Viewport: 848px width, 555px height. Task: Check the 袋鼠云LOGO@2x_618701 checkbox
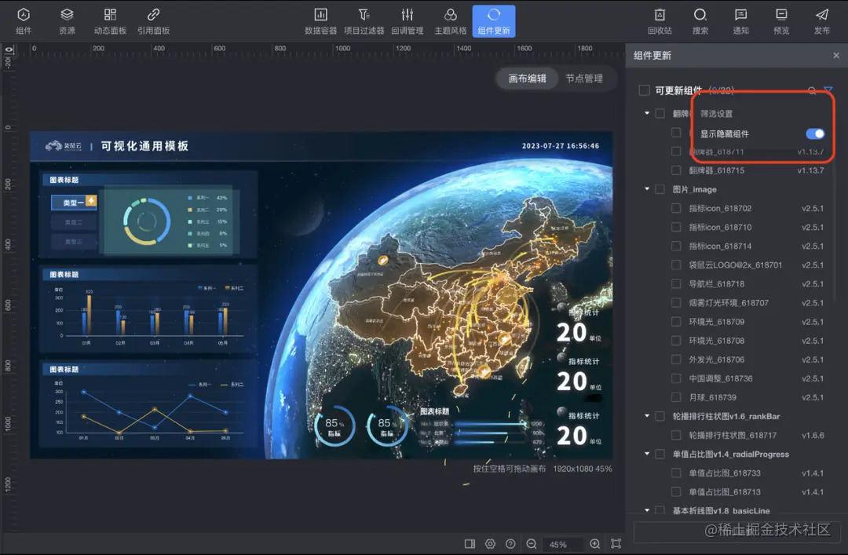(x=676, y=265)
